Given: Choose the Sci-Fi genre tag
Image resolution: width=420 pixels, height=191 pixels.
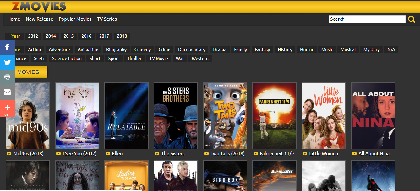Looking at the screenshot, I should click(x=39, y=58).
